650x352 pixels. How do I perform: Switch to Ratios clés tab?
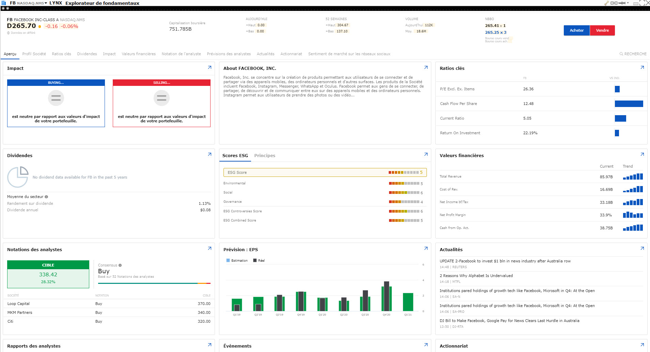tap(61, 54)
